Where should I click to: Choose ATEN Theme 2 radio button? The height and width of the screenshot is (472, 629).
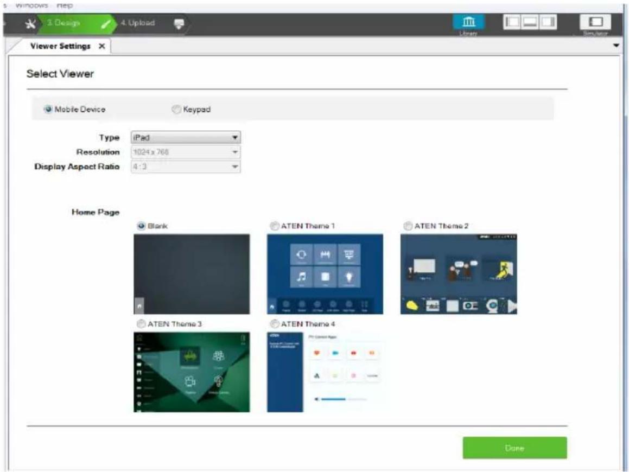408,226
